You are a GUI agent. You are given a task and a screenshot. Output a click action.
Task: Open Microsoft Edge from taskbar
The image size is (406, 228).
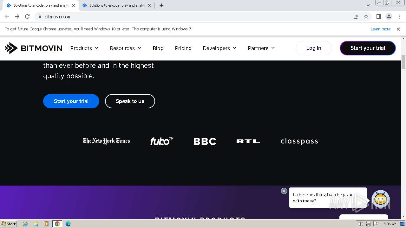68,224
